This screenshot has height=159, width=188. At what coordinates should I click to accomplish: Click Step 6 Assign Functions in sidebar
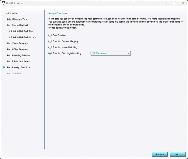[18, 68]
